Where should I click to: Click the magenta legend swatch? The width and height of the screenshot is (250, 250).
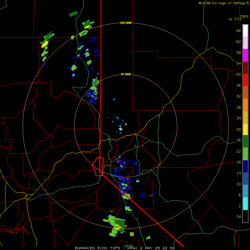click(245, 55)
